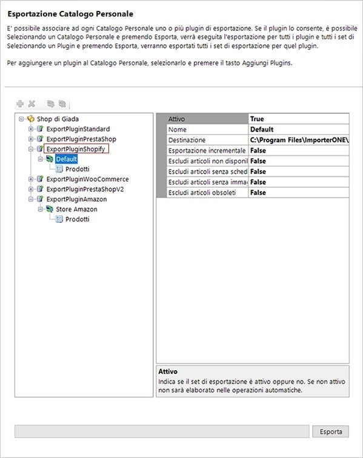Click the Attivo property name
Image resolution: width=363 pixels, height=458 pixels.
[207, 119]
